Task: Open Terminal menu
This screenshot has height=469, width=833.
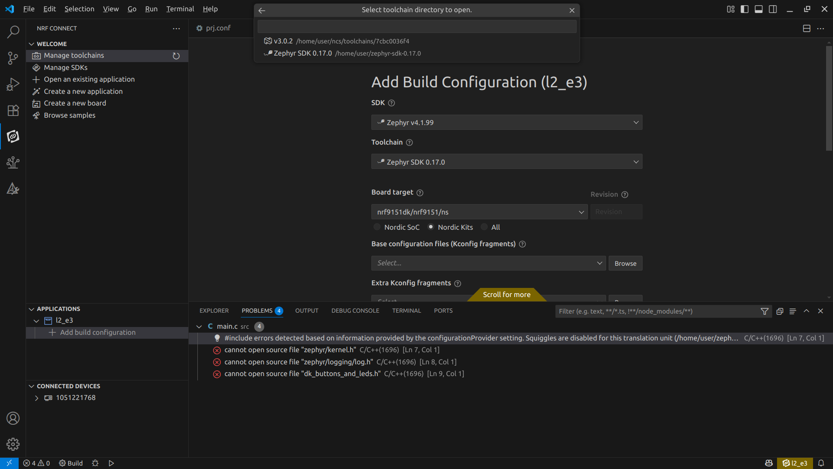Action: [180, 9]
